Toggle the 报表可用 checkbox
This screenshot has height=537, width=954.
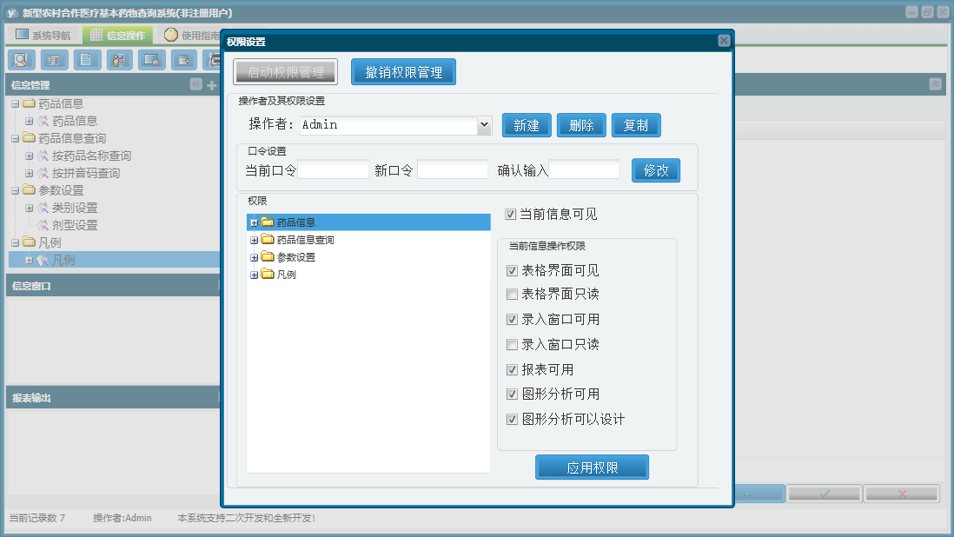pyautogui.click(x=513, y=370)
